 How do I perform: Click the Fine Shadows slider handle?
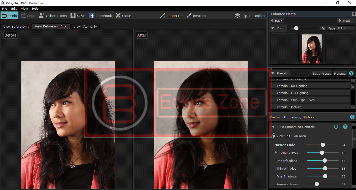click(x=325, y=176)
